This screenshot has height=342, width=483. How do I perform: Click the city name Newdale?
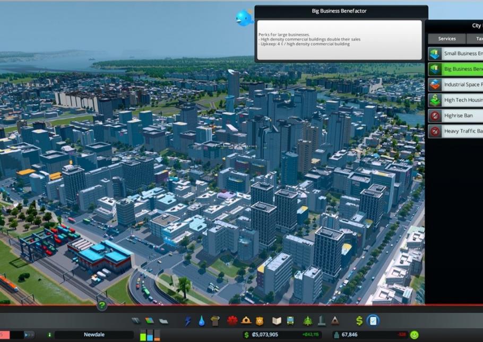[94, 335]
